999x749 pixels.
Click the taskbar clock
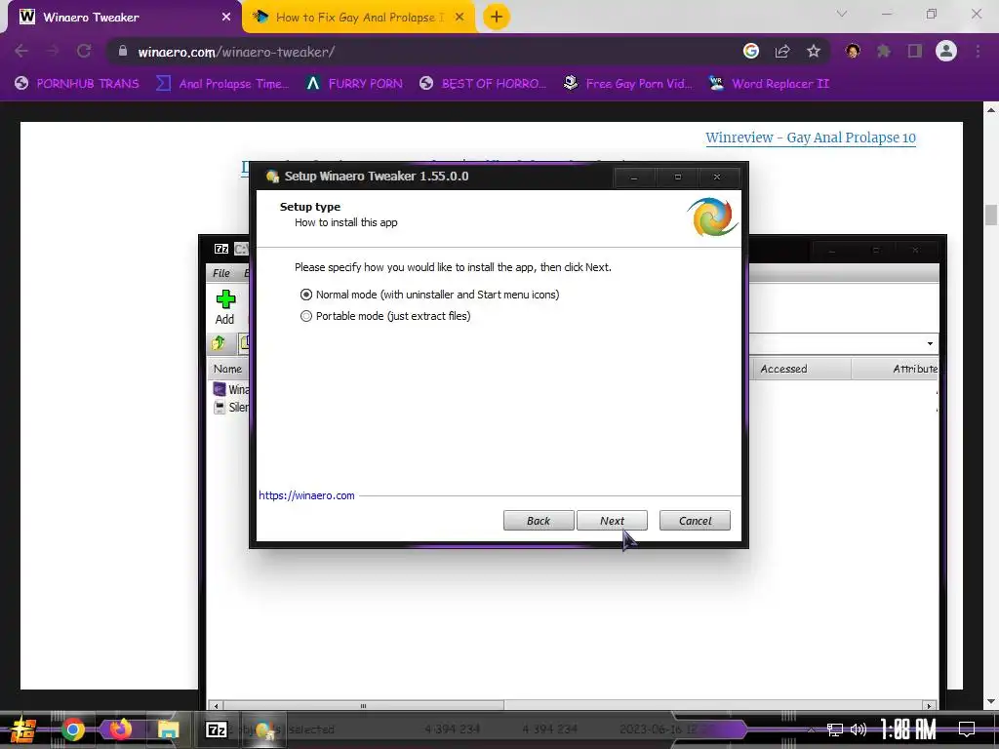click(x=908, y=729)
